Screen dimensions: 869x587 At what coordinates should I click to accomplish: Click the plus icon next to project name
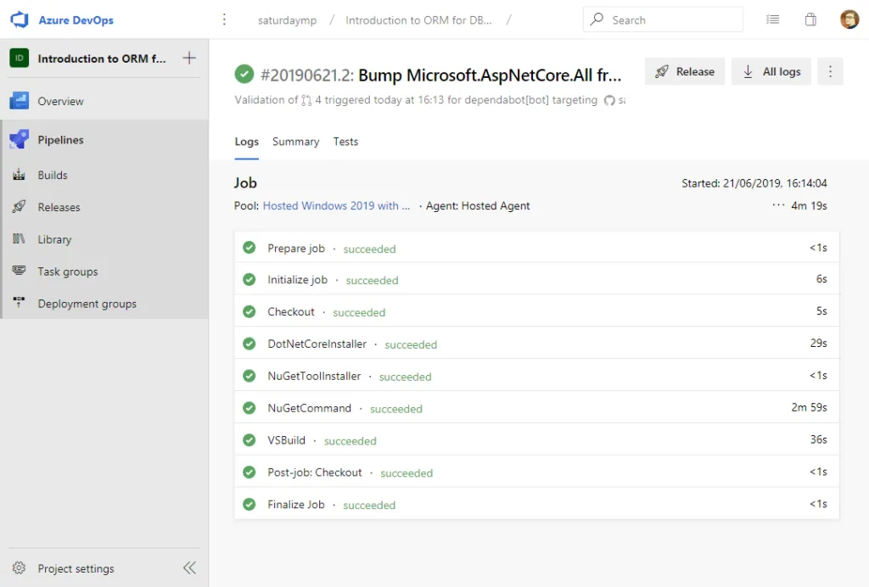coord(189,58)
